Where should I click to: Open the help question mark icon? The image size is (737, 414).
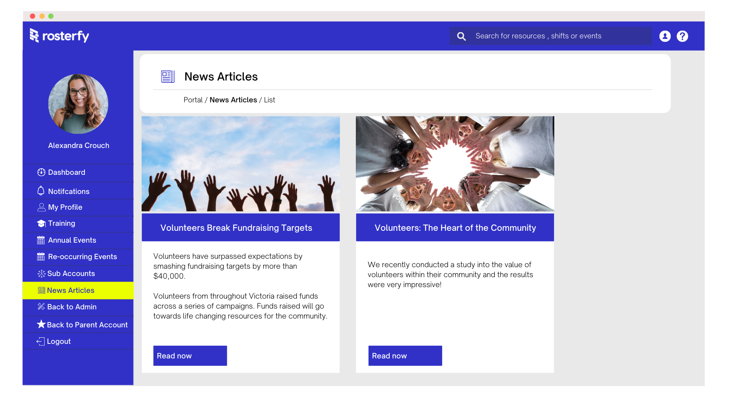pos(682,36)
